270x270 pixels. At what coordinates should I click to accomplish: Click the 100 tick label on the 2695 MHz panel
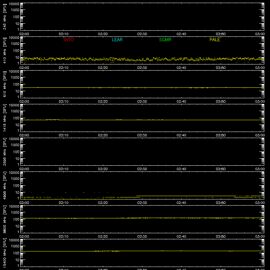[x=16, y=152]
